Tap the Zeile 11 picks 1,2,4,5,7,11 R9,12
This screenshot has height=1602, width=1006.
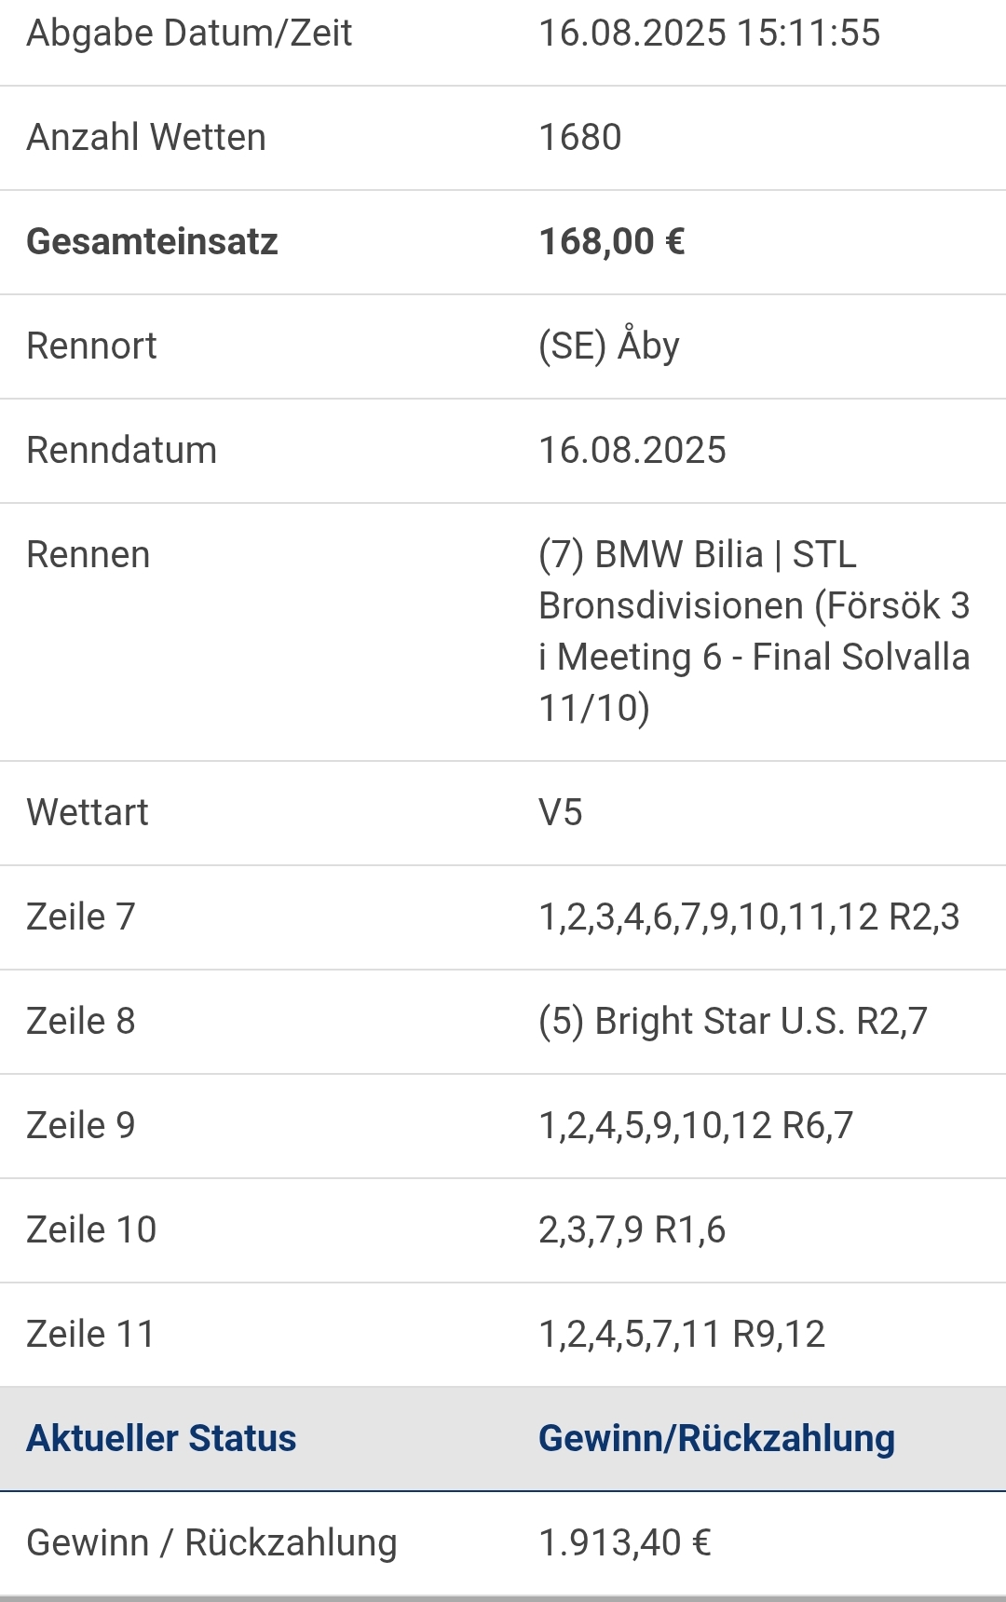[682, 1335]
